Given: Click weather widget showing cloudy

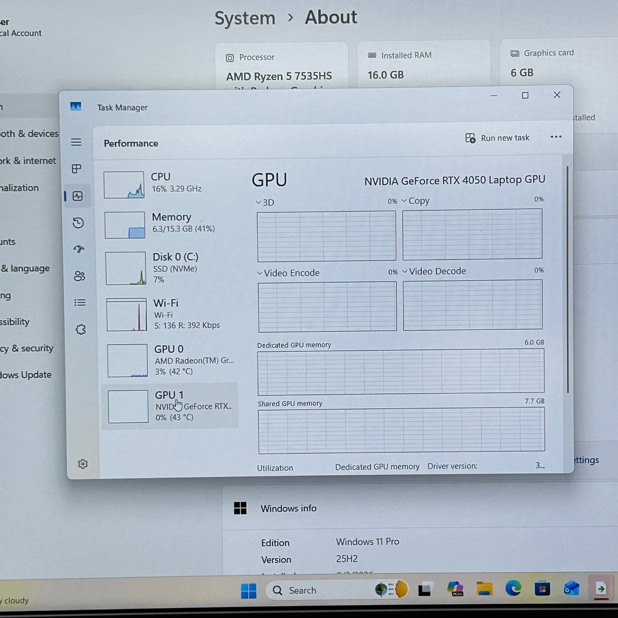Looking at the screenshot, I should pyautogui.click(x=14, y=600).
